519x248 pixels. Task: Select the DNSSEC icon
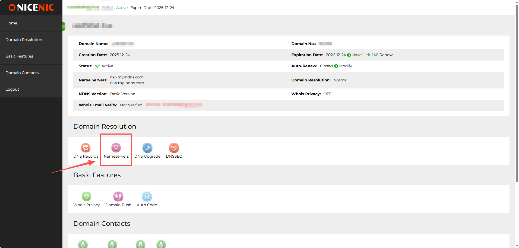coord(174,148)
